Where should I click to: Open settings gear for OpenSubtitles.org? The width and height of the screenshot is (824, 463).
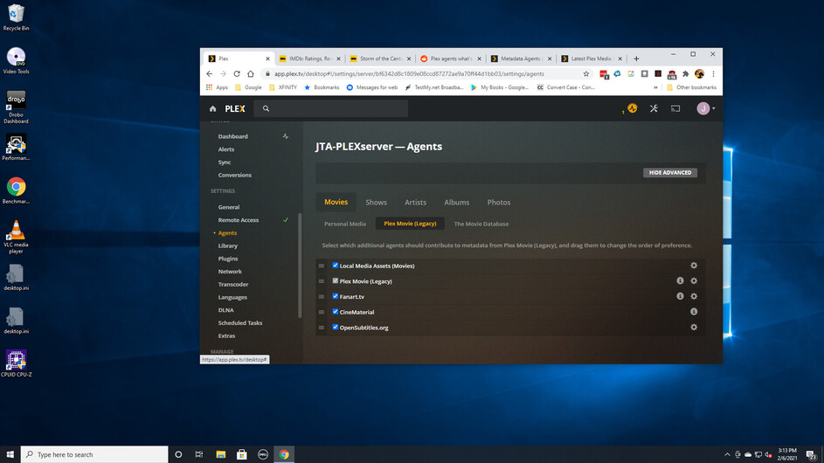point(694,327)
